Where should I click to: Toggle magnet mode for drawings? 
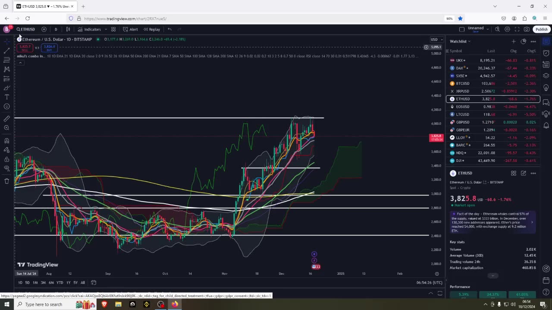6,141
